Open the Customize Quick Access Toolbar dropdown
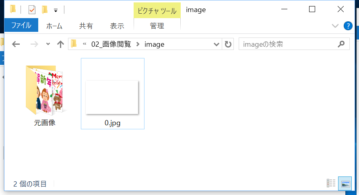Viewport: 359px width, 195px height. coord(56,10)
